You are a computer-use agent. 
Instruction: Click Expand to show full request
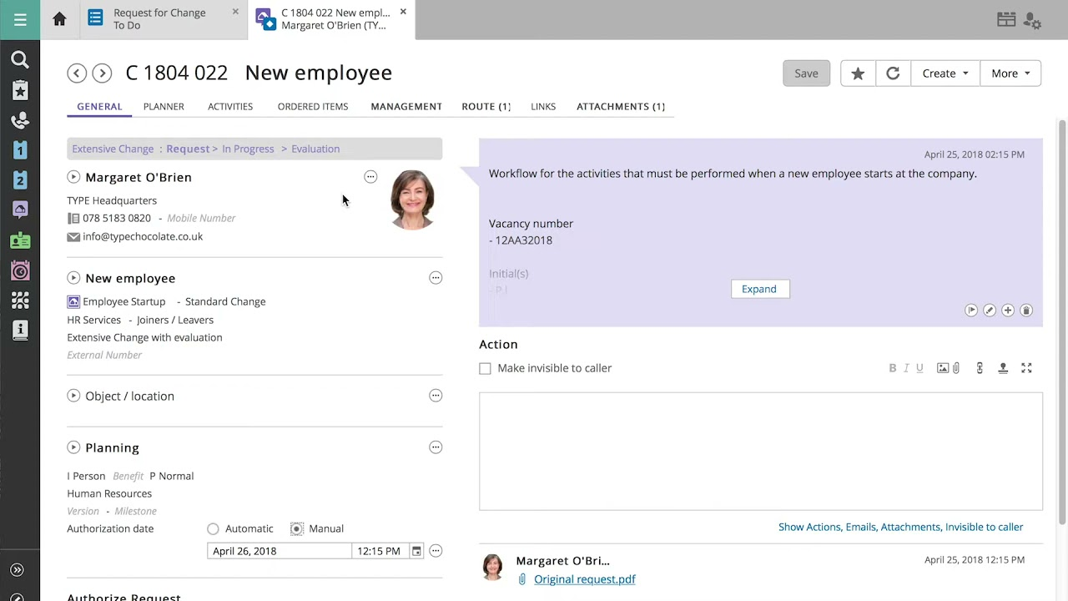pyautogui.click(x=759, y=289)
